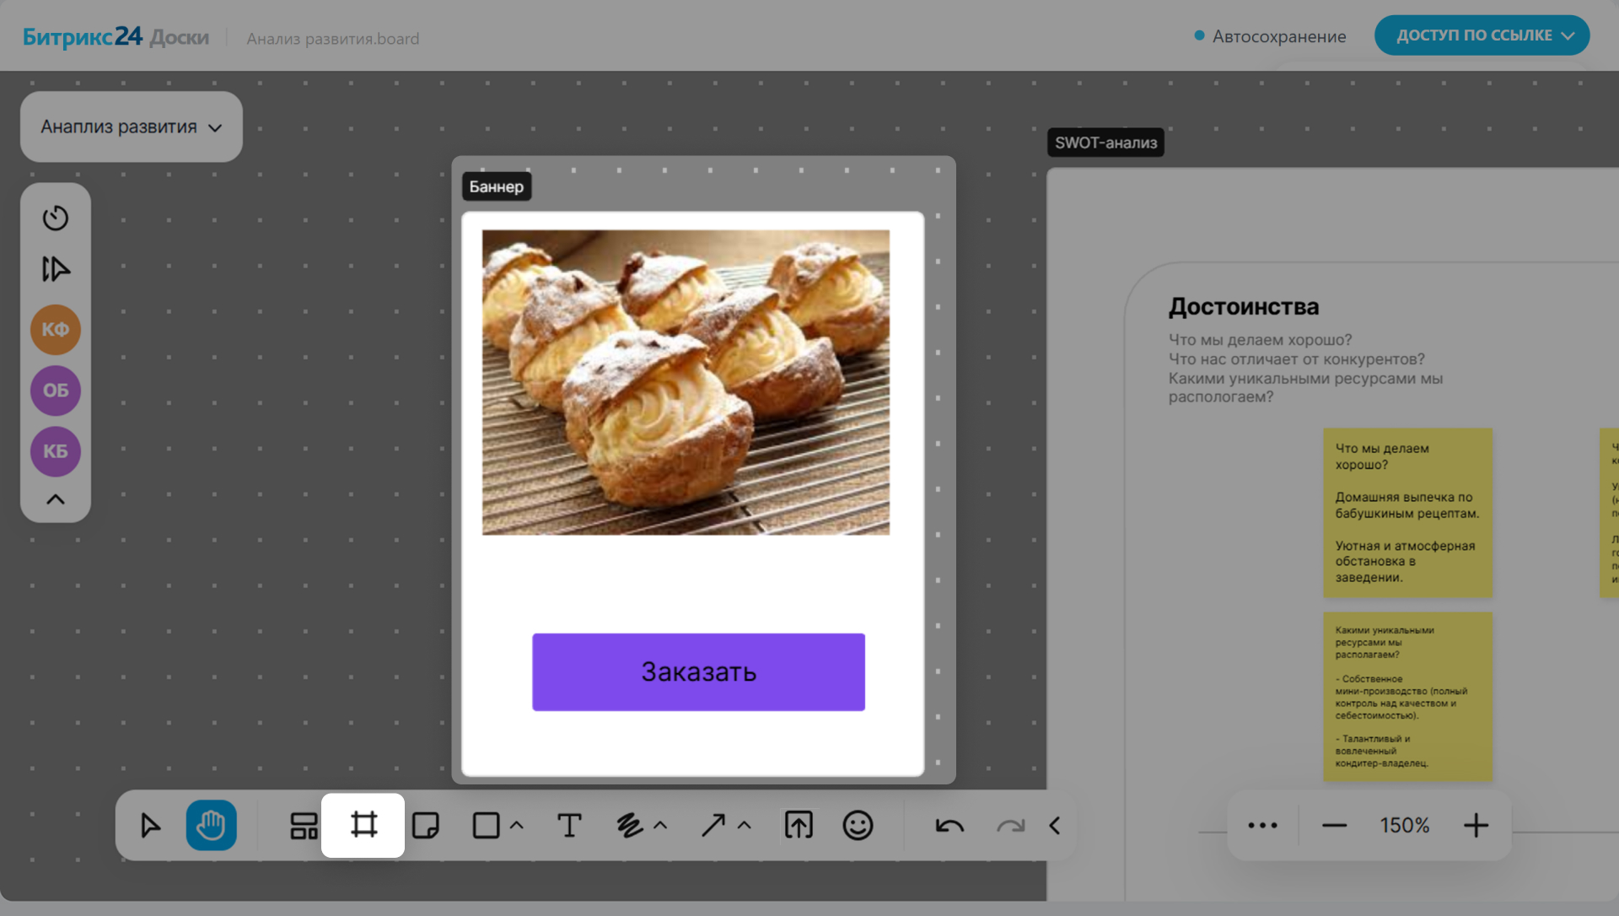
Task: Open the emoji sticker picker
Action: click(858, 825)
